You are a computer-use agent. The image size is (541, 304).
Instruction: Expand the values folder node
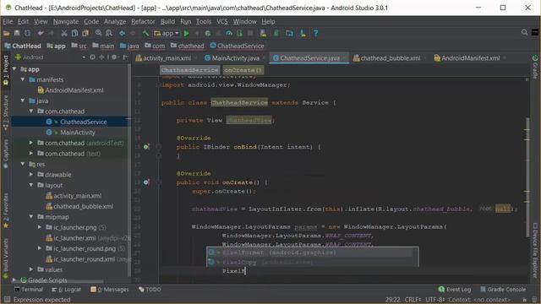click(31, 269)
